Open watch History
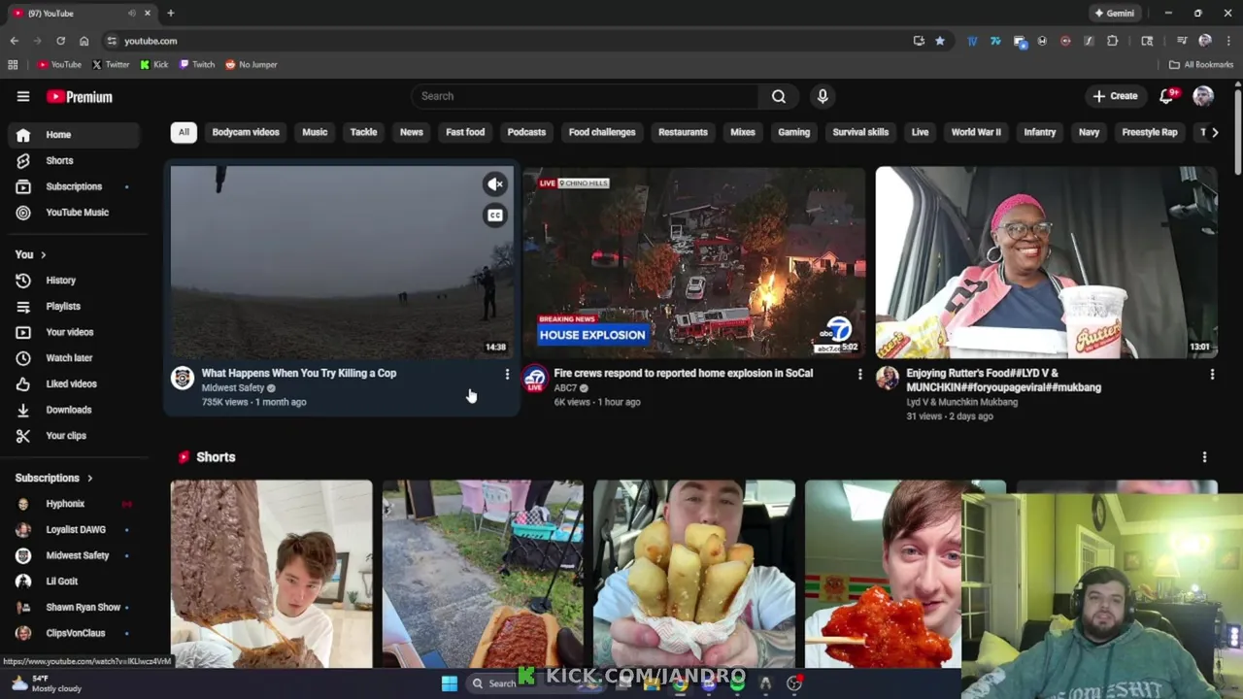This screenshot has width=1243, height=699. coord(74,281)
